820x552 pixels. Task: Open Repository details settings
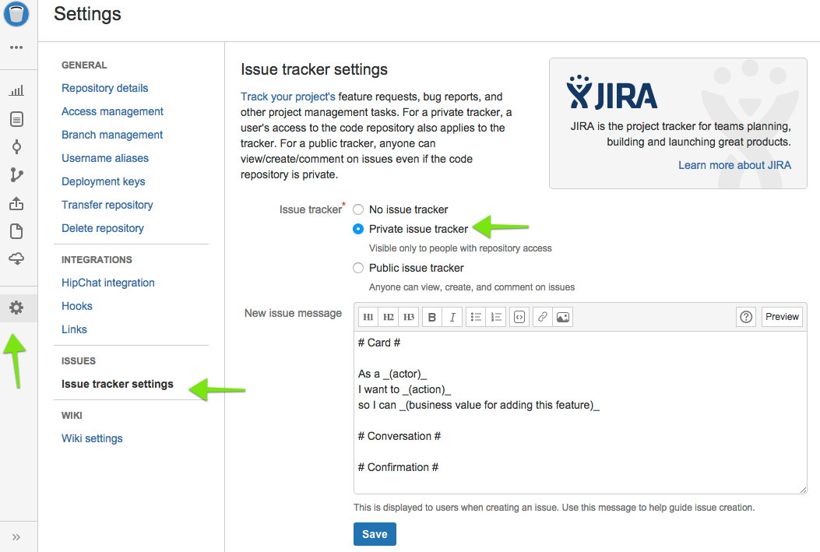point(104,88)
